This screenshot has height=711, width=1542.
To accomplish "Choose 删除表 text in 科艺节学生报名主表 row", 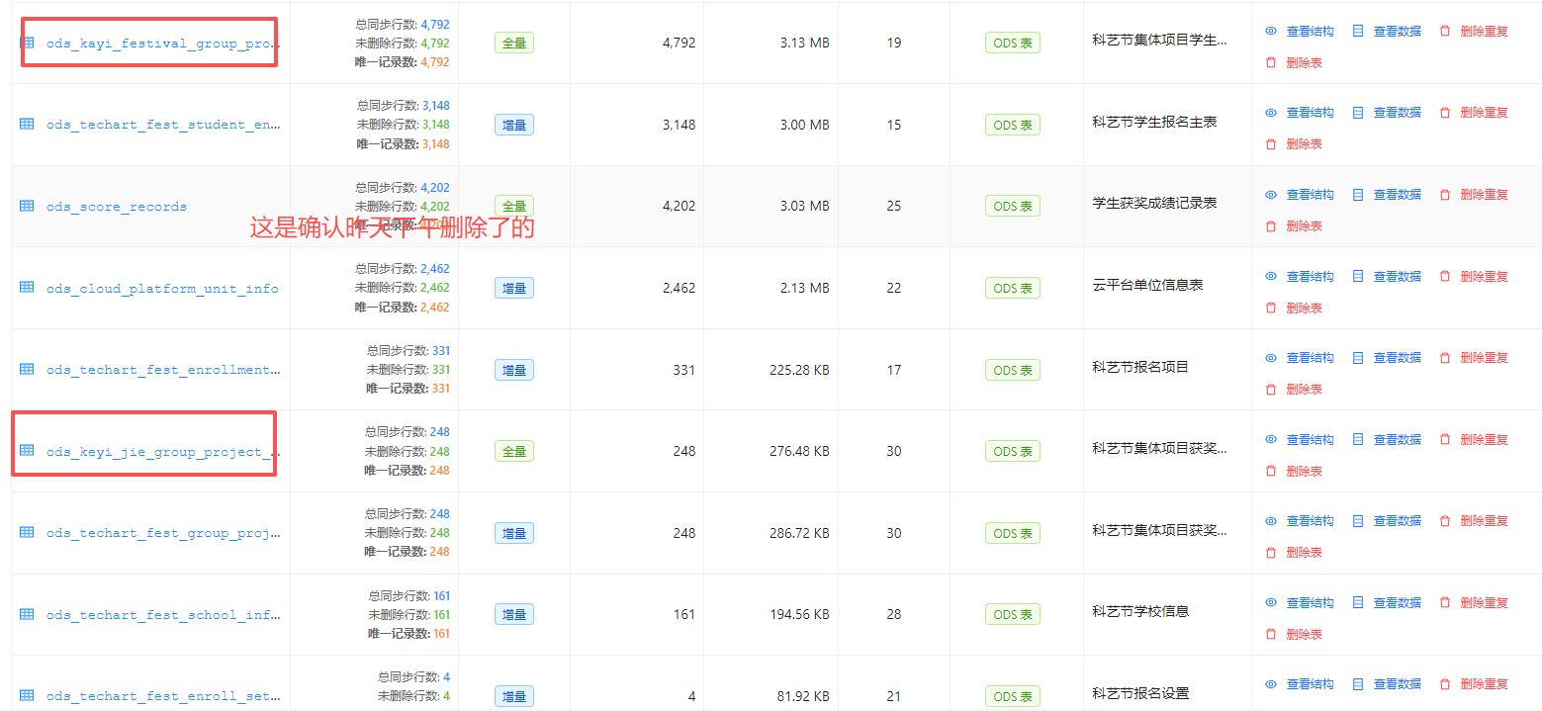I will pyautogui.click(x=1304, y=144).
